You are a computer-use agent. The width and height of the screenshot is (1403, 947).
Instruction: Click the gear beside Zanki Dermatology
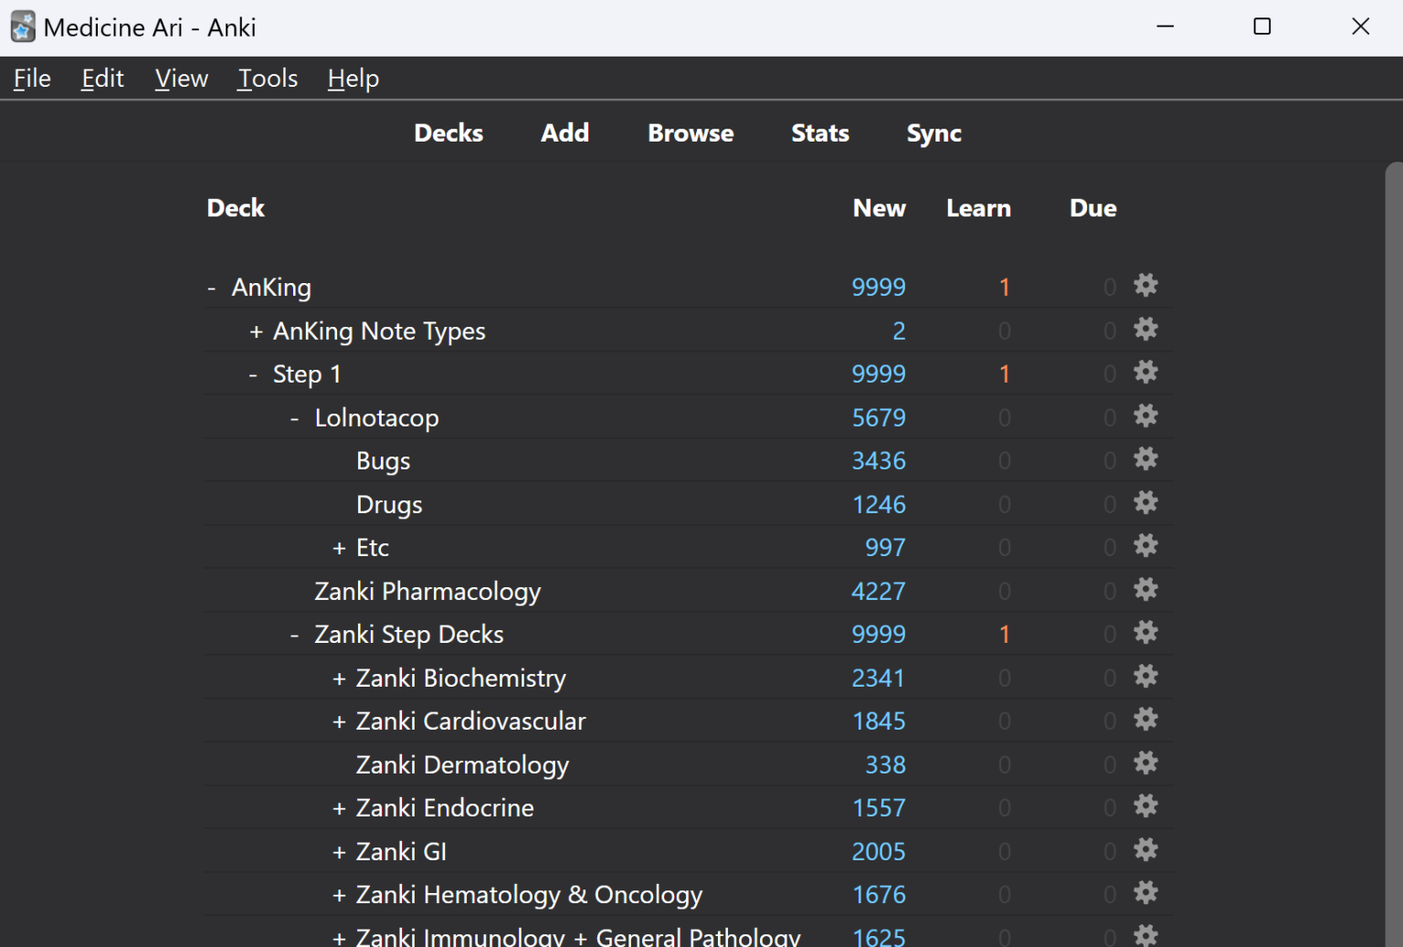click(x=1145, y=763)
